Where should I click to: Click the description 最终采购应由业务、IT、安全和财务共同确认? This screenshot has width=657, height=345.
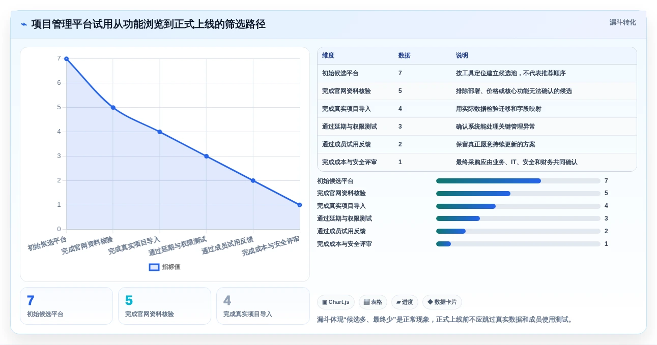point(517,163)
